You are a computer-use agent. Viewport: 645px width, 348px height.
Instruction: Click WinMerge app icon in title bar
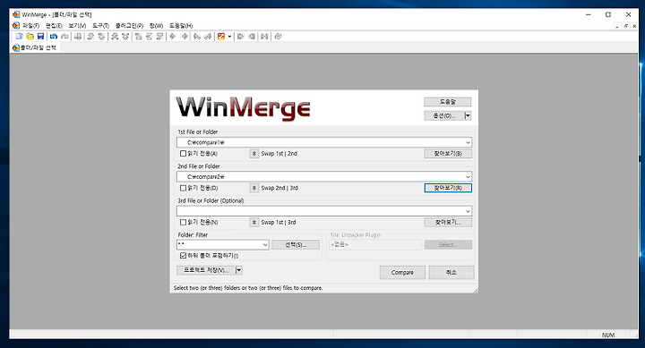[x=16, y=14]
